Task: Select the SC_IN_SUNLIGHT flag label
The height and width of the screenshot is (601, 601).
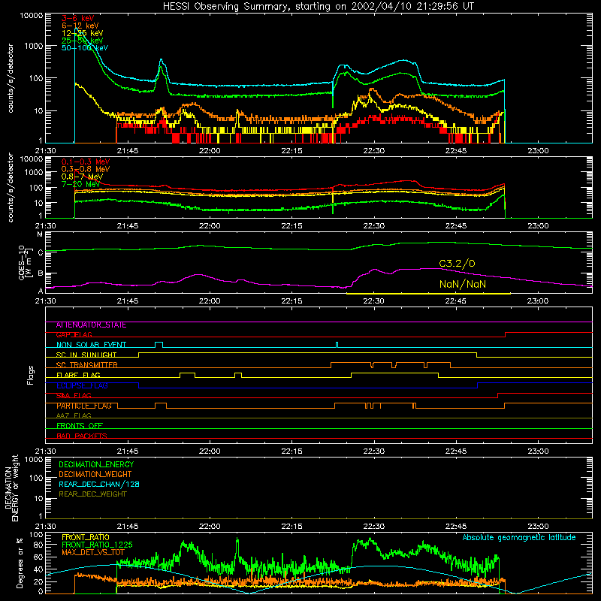Action: [x=86, y=355]
